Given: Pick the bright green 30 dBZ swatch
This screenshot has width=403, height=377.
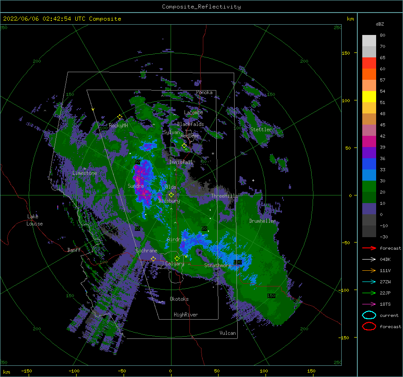Looking at the screenshot, I should point(369,186).
